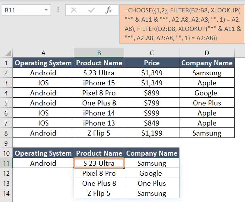
Task: Select the cell $1,399
Action: [x=152, y=73]
